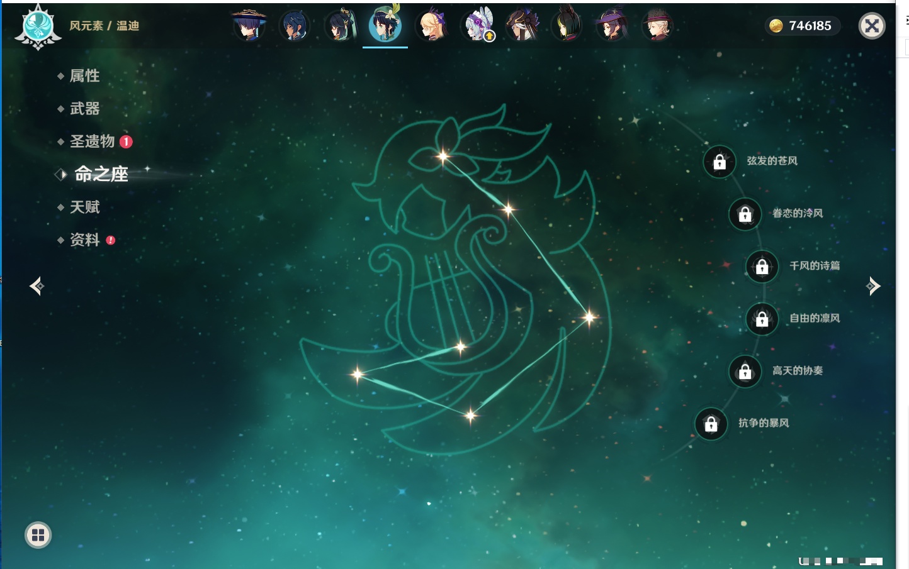This screenshot has width=909, height=569.
Task: Select the blonde Fischl portrait with purple bow
Action: 431,26
